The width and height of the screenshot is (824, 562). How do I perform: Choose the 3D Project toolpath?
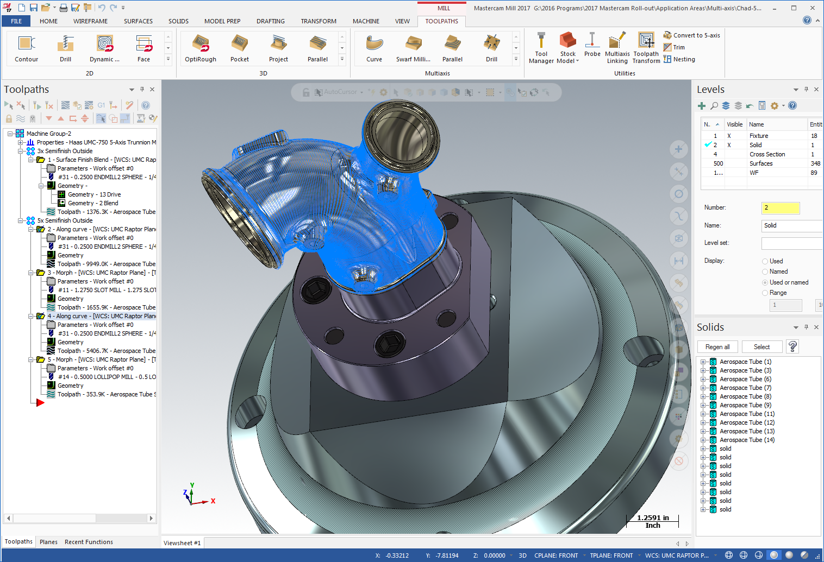point(279,48)
